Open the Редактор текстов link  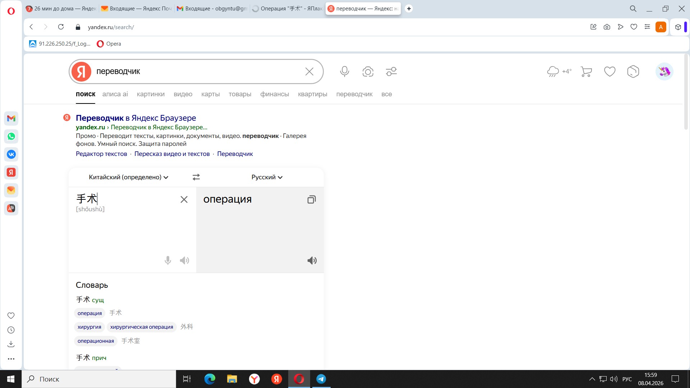[101, 154]
